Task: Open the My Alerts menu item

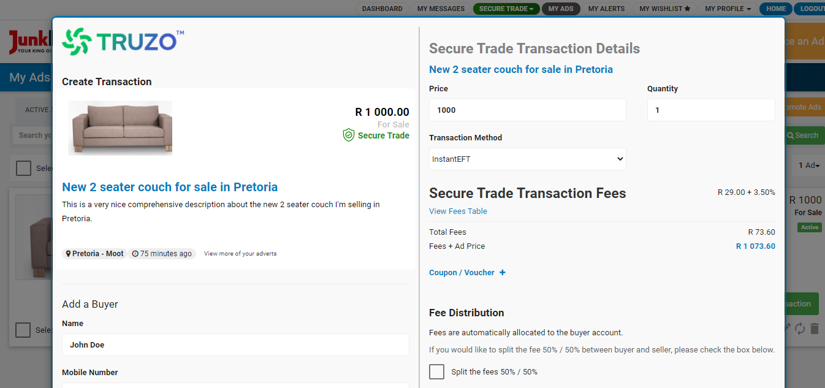Action: (606, 9)
